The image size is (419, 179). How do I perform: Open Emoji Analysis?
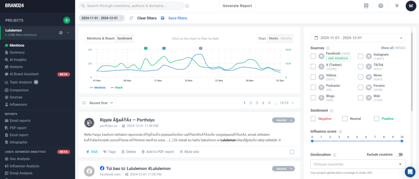click(21, 173)
